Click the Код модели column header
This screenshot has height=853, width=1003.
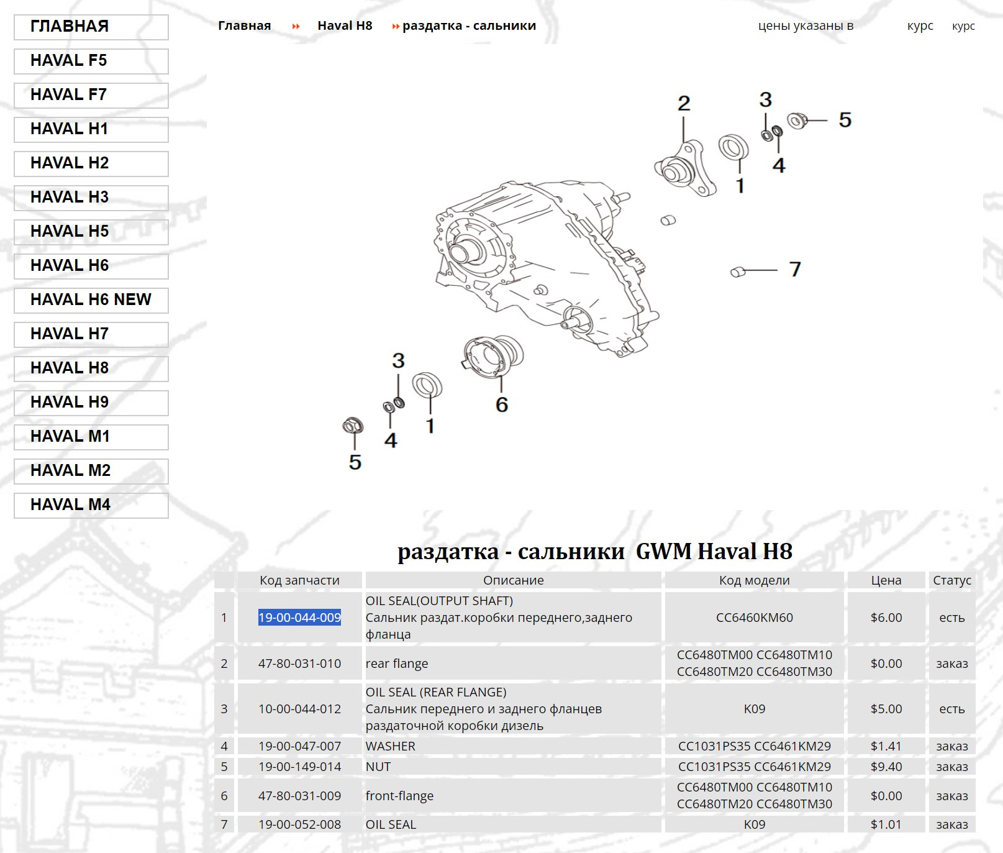(755, 580)
